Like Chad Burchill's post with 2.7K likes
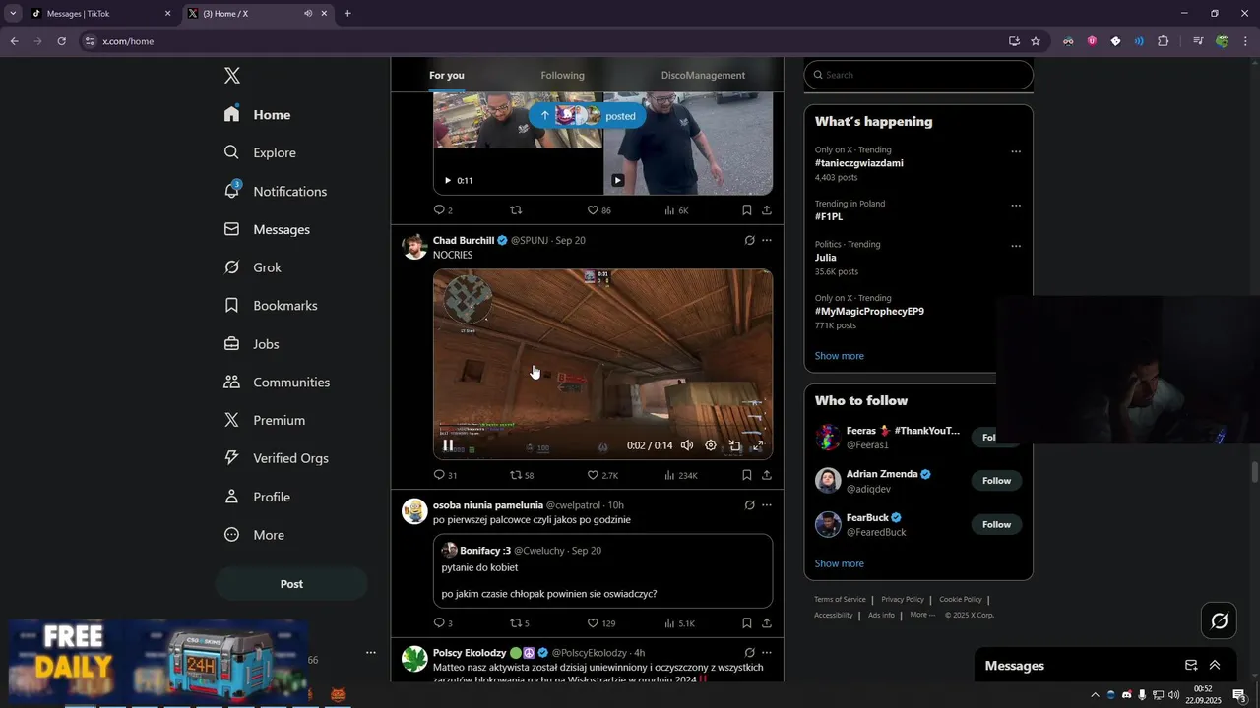The image size is (1260, 708). pos(602,475)
